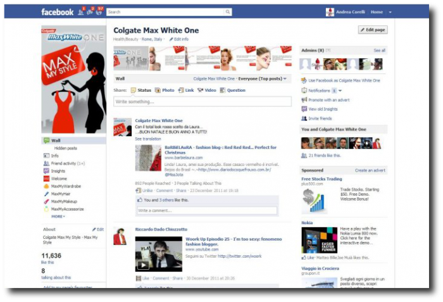
Task: Click Comment on the Colgate post
Action: [x=165, y=191]
